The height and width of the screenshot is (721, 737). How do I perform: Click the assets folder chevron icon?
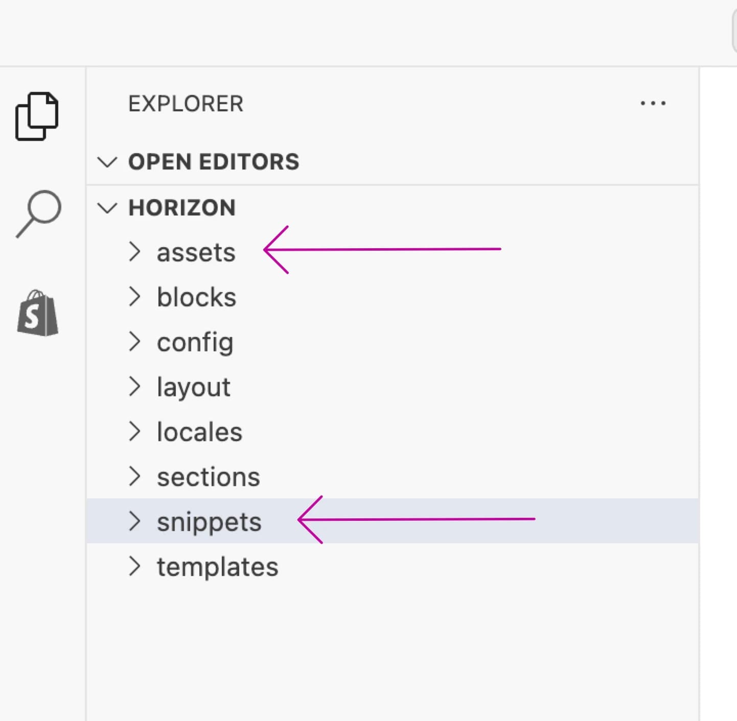tap(135, 252)
